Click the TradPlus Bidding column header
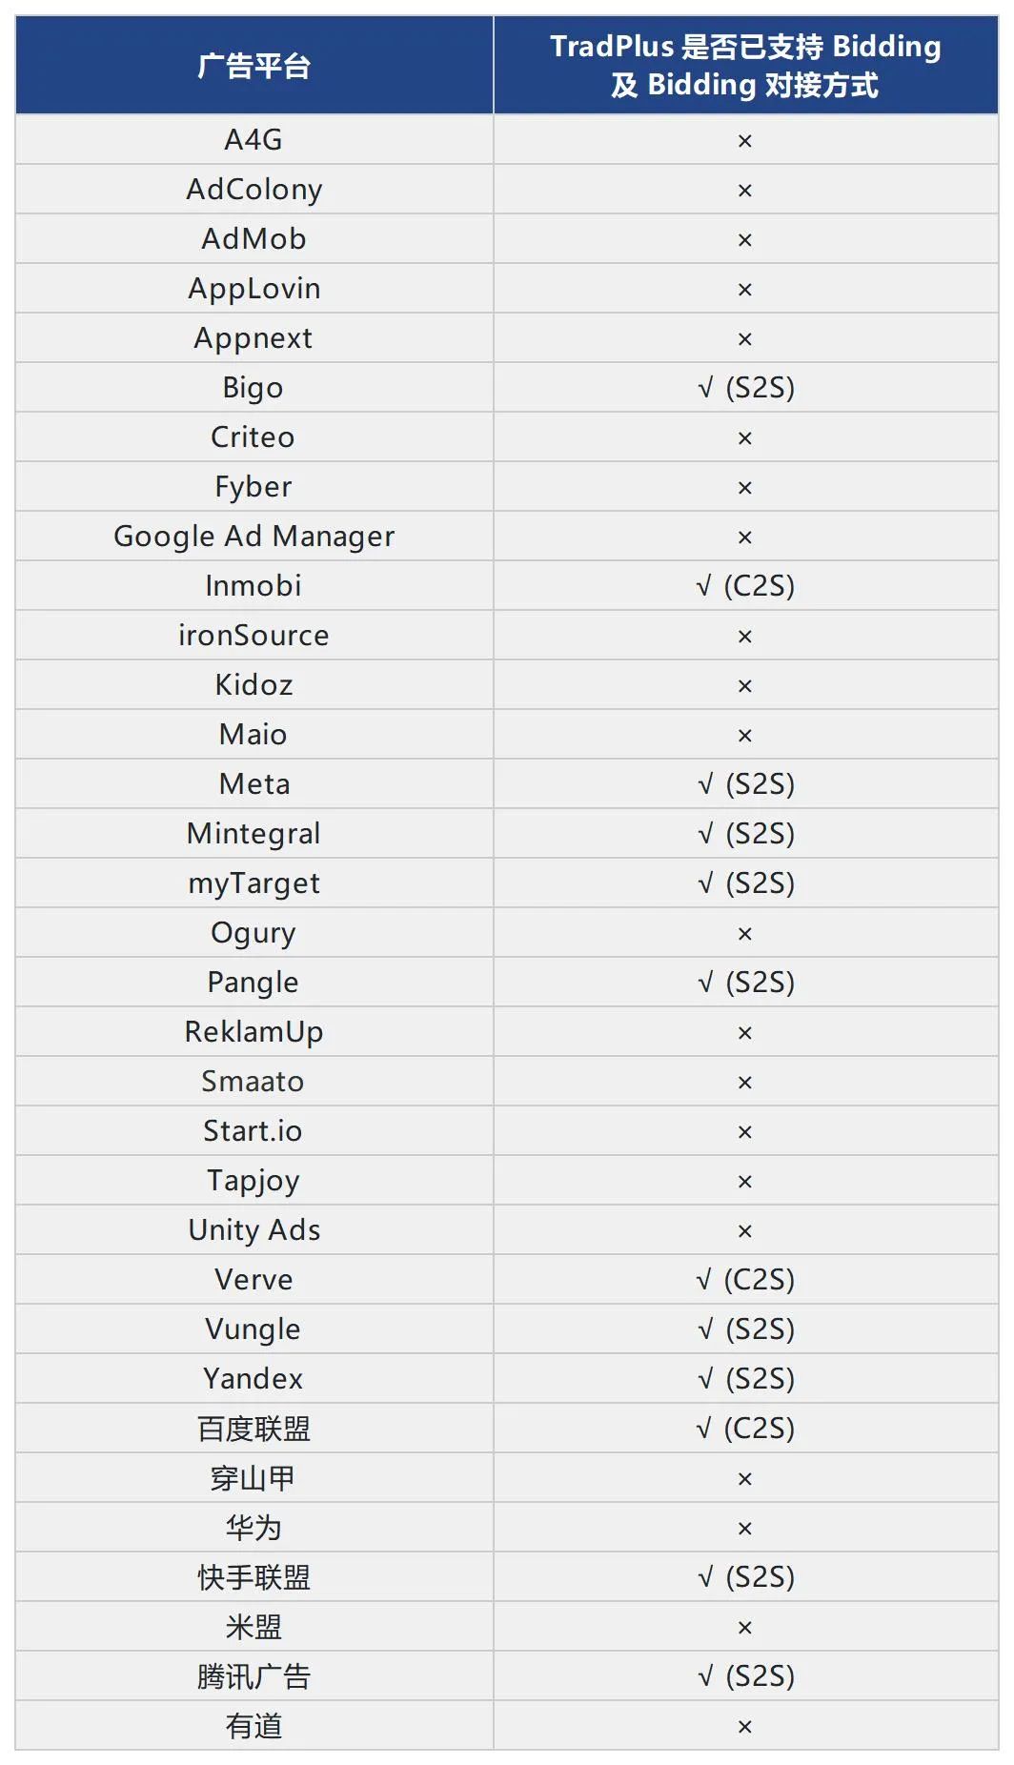Image resolution: width=1014 pixels, height=1765 pixels. (x=745, y=66)
